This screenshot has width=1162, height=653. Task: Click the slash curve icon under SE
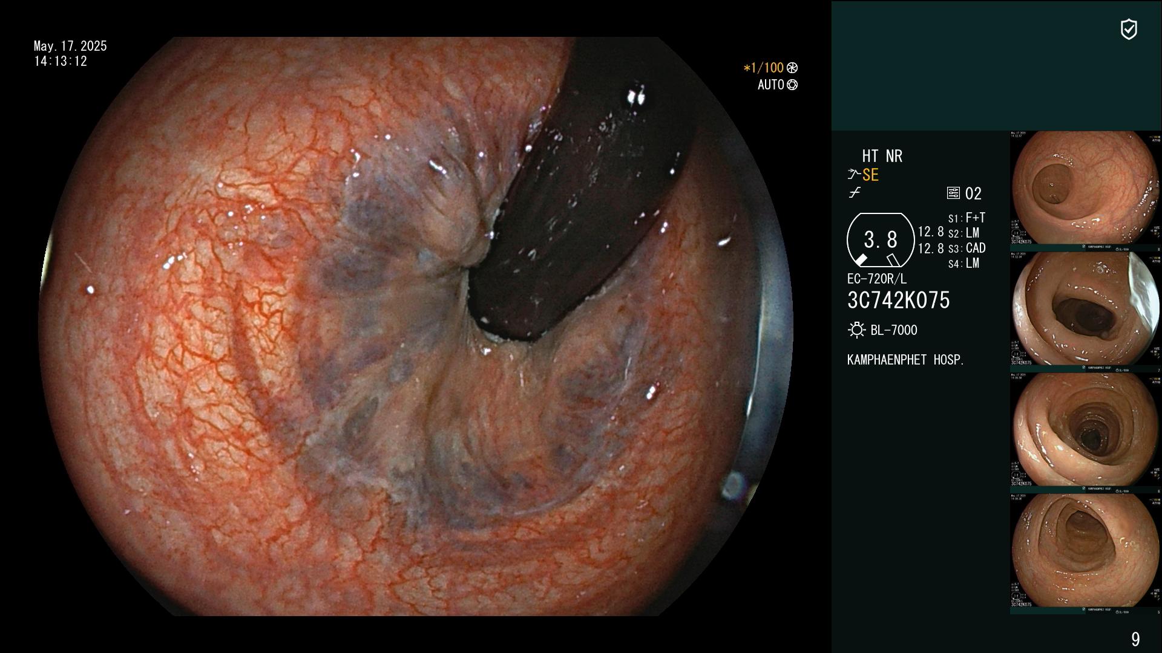(855, 193)
